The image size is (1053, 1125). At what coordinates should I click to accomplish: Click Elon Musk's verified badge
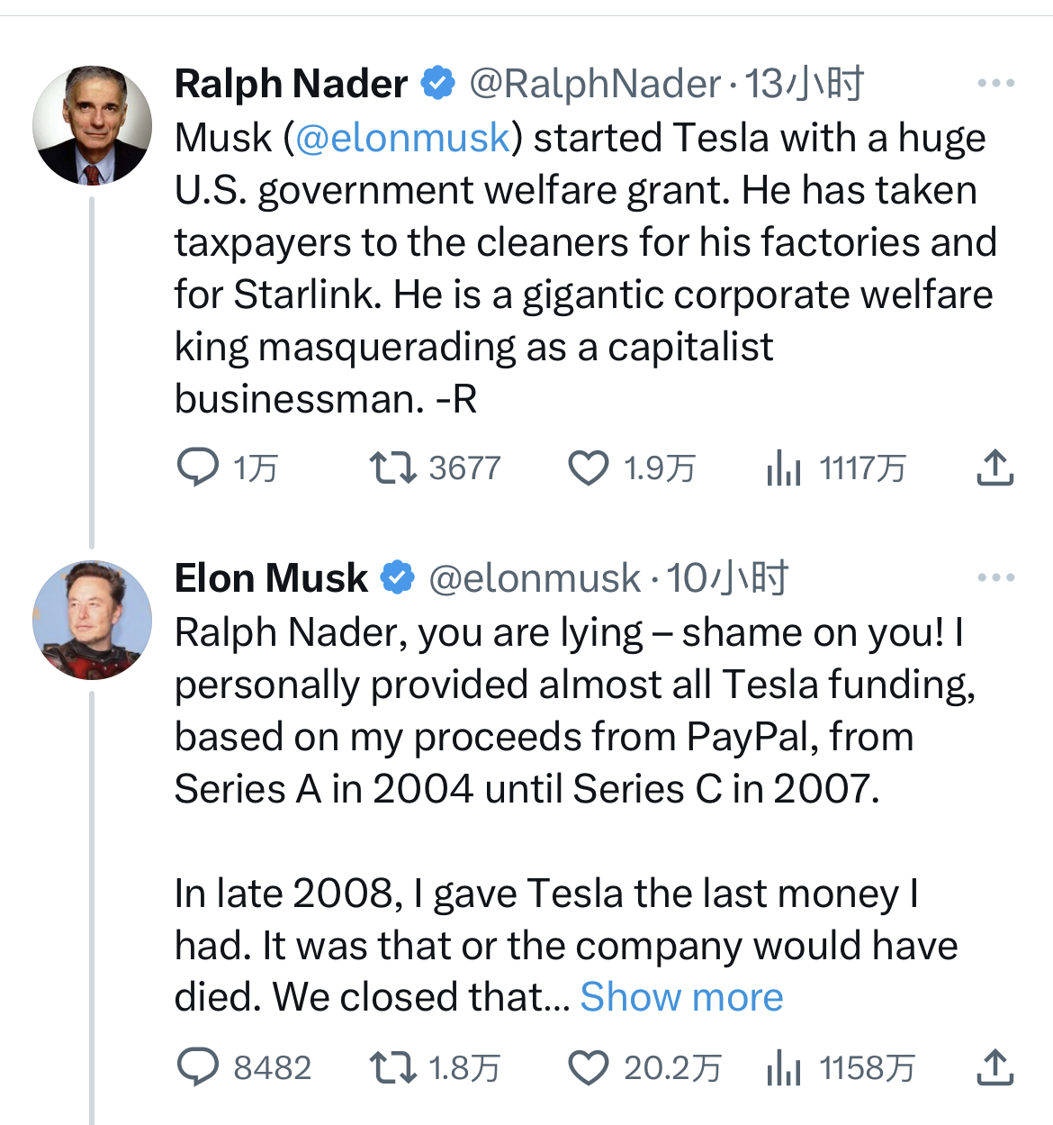[x=398, y=577]
